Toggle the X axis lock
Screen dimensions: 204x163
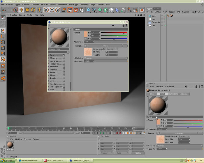(46, 10)
